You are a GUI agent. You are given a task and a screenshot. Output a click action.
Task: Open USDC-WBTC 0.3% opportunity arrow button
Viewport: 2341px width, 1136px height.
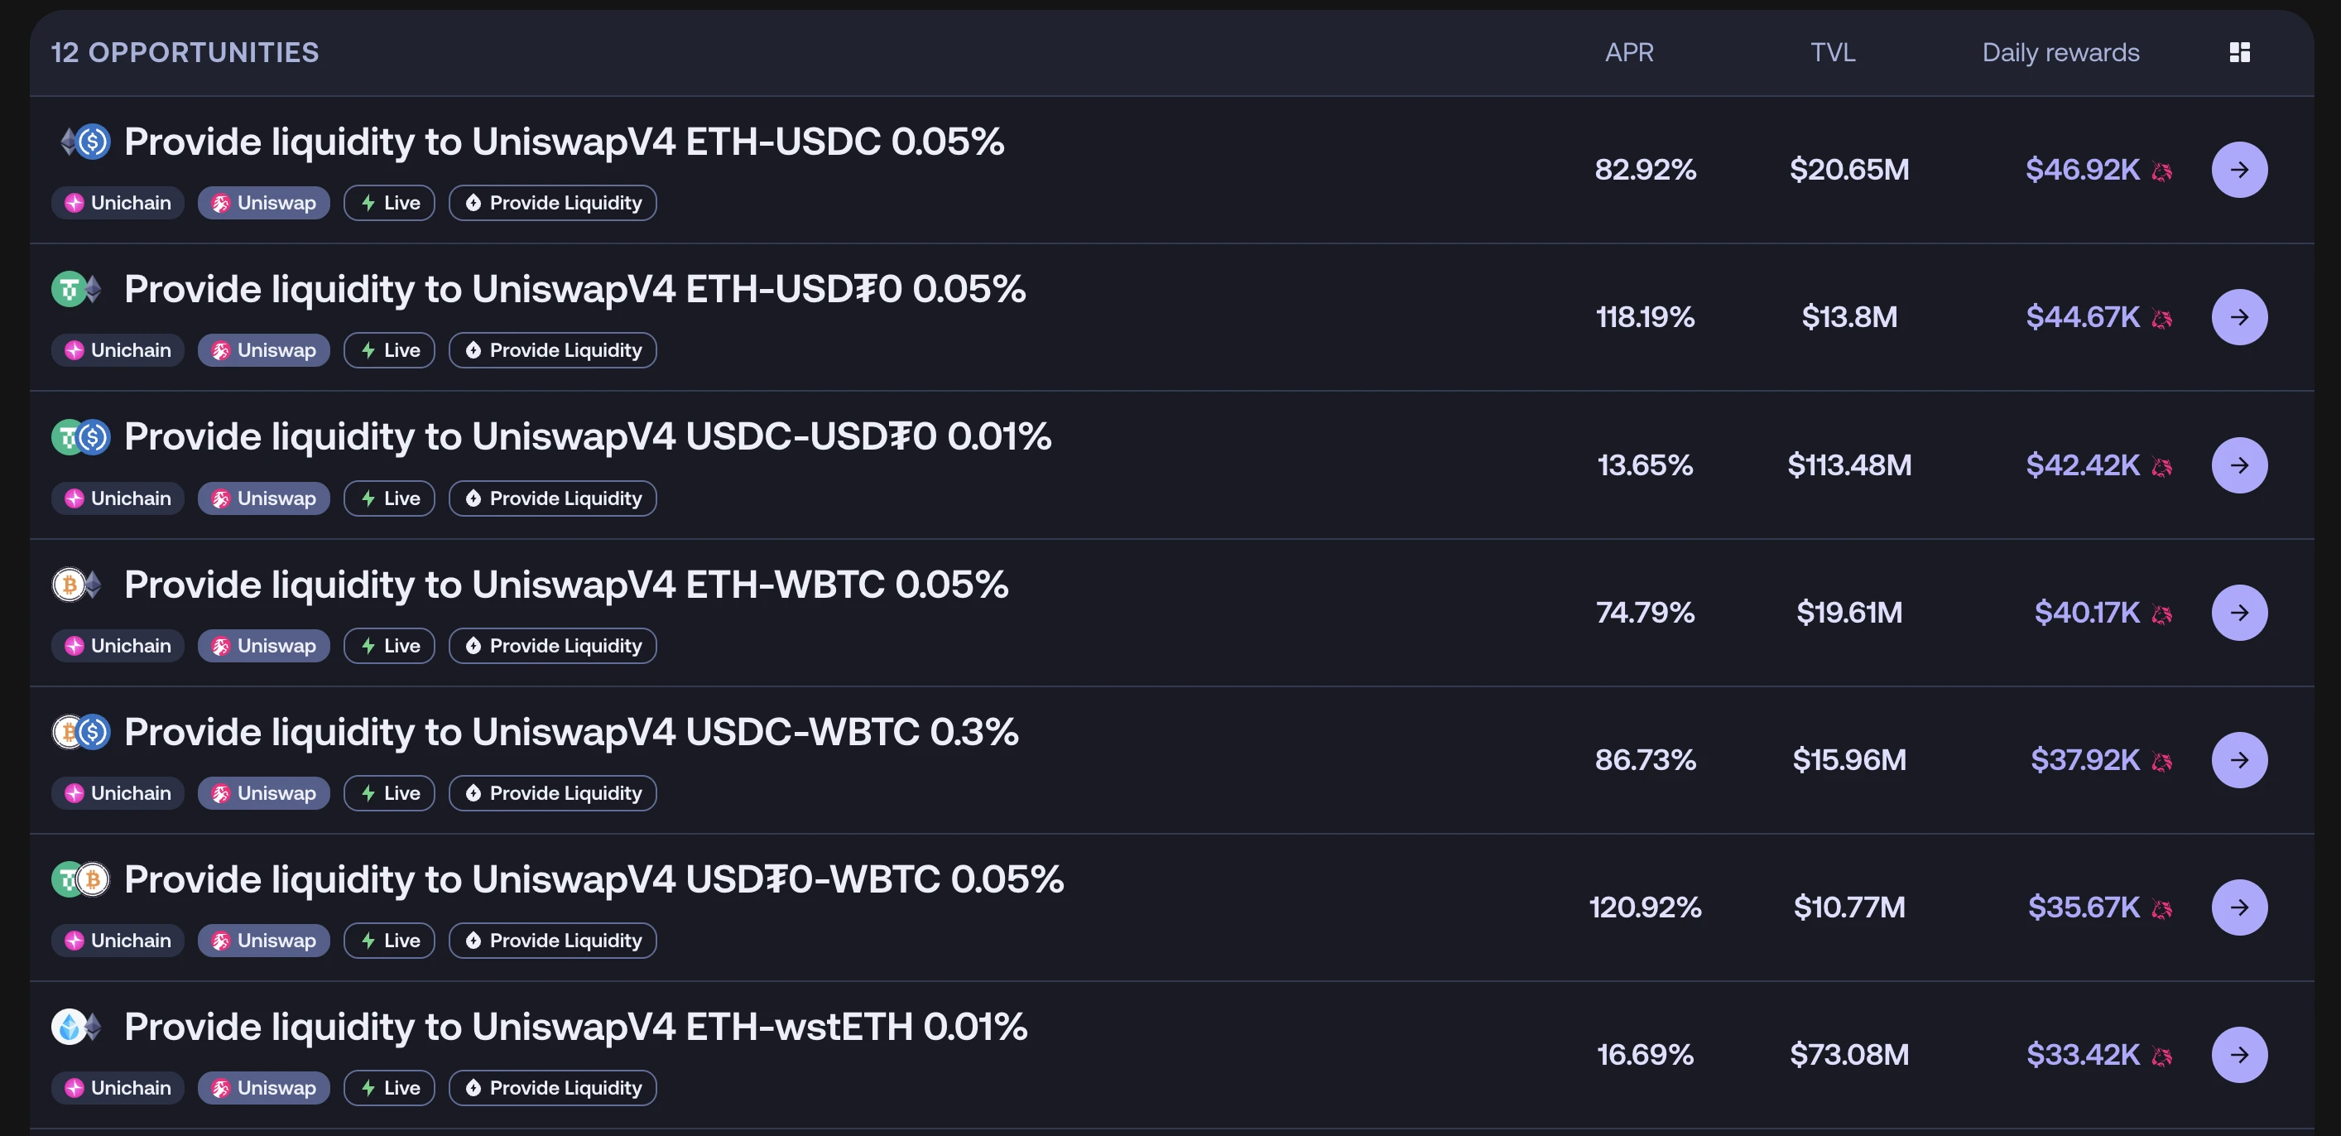coord(2238,760)
